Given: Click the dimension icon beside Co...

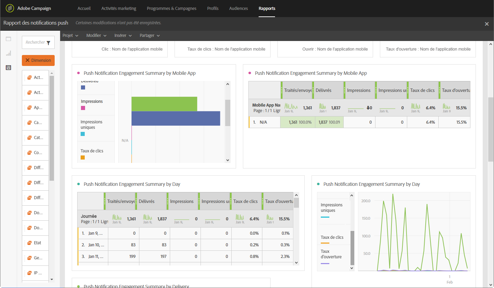Looking at the screenshot, I should (30, 153).
